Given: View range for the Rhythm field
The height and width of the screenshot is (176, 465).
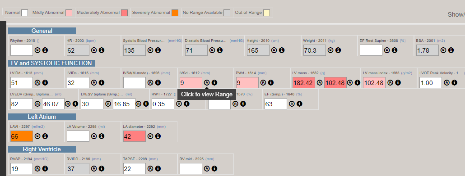Looking at the screenshot, I should 37,50.
